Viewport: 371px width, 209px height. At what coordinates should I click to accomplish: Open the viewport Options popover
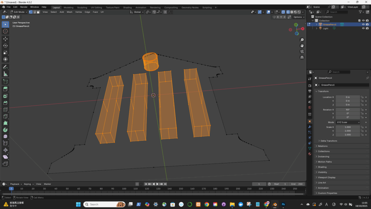click(299, 17)
